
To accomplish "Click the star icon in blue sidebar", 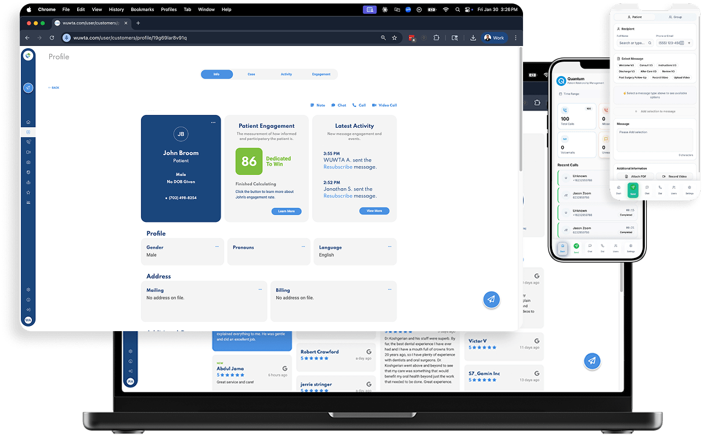I will (x=28, y=192).
